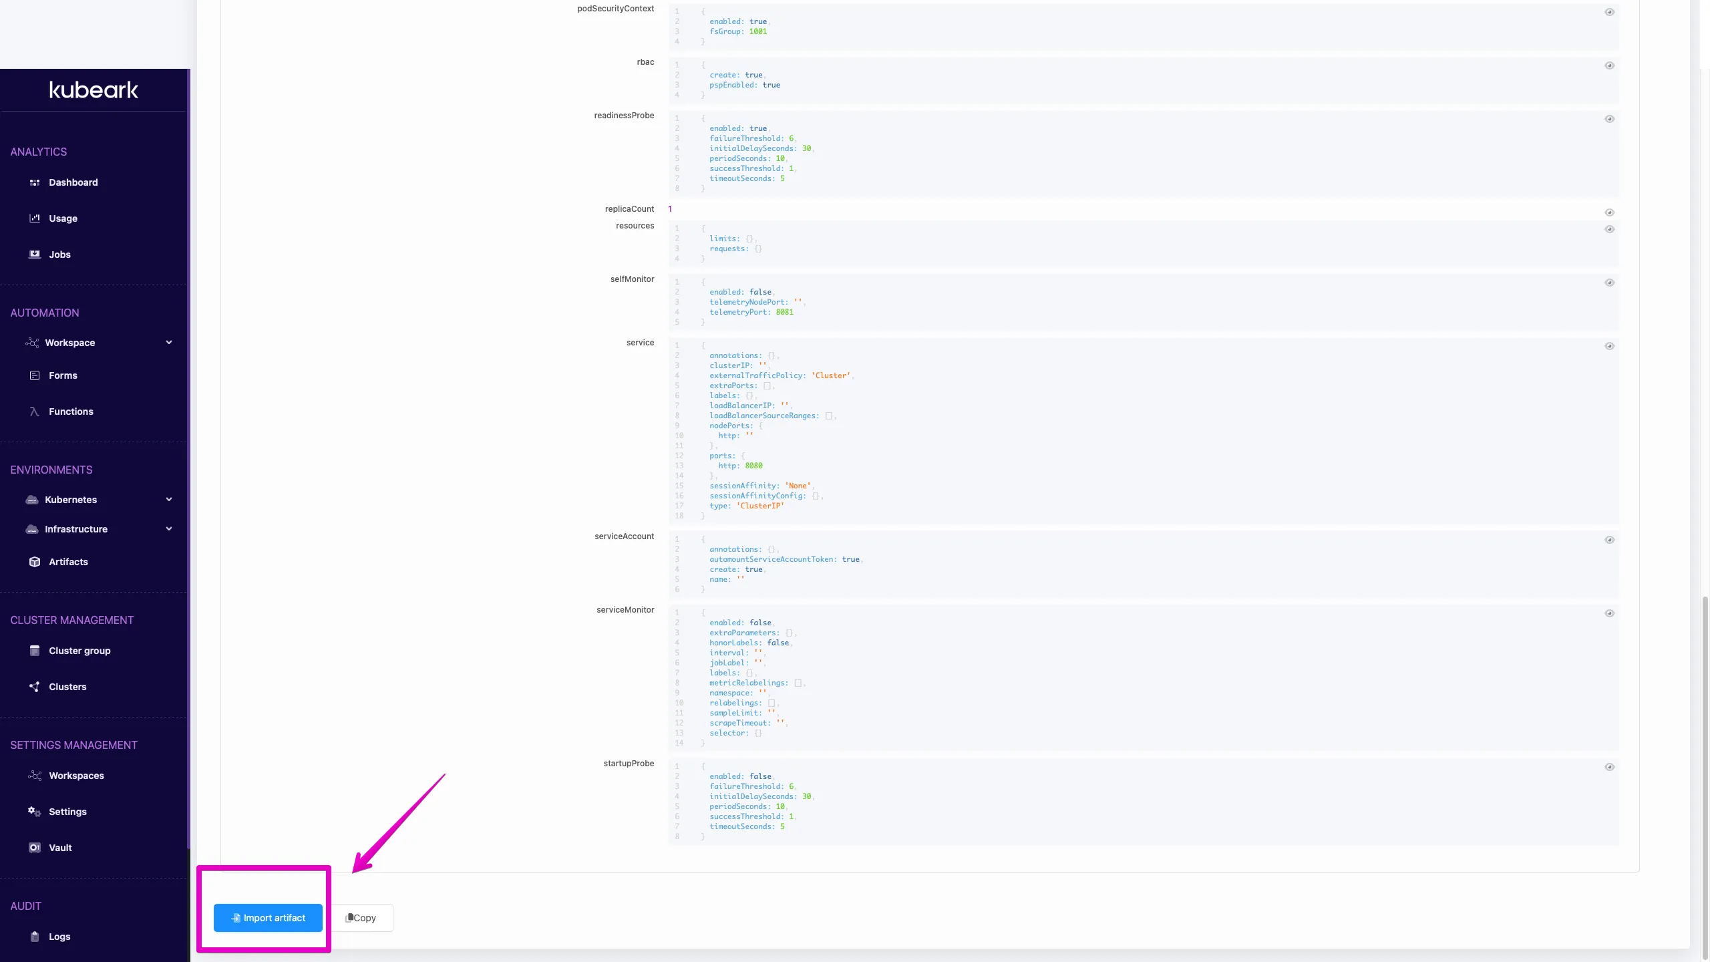1710x962 pixels.
Task: Click the Infrastructure cloud icon
Action: pyautogui.click(x=32, y=529)
